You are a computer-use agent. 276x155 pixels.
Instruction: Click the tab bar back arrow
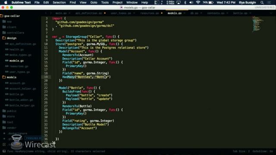[x=46, y=13]
